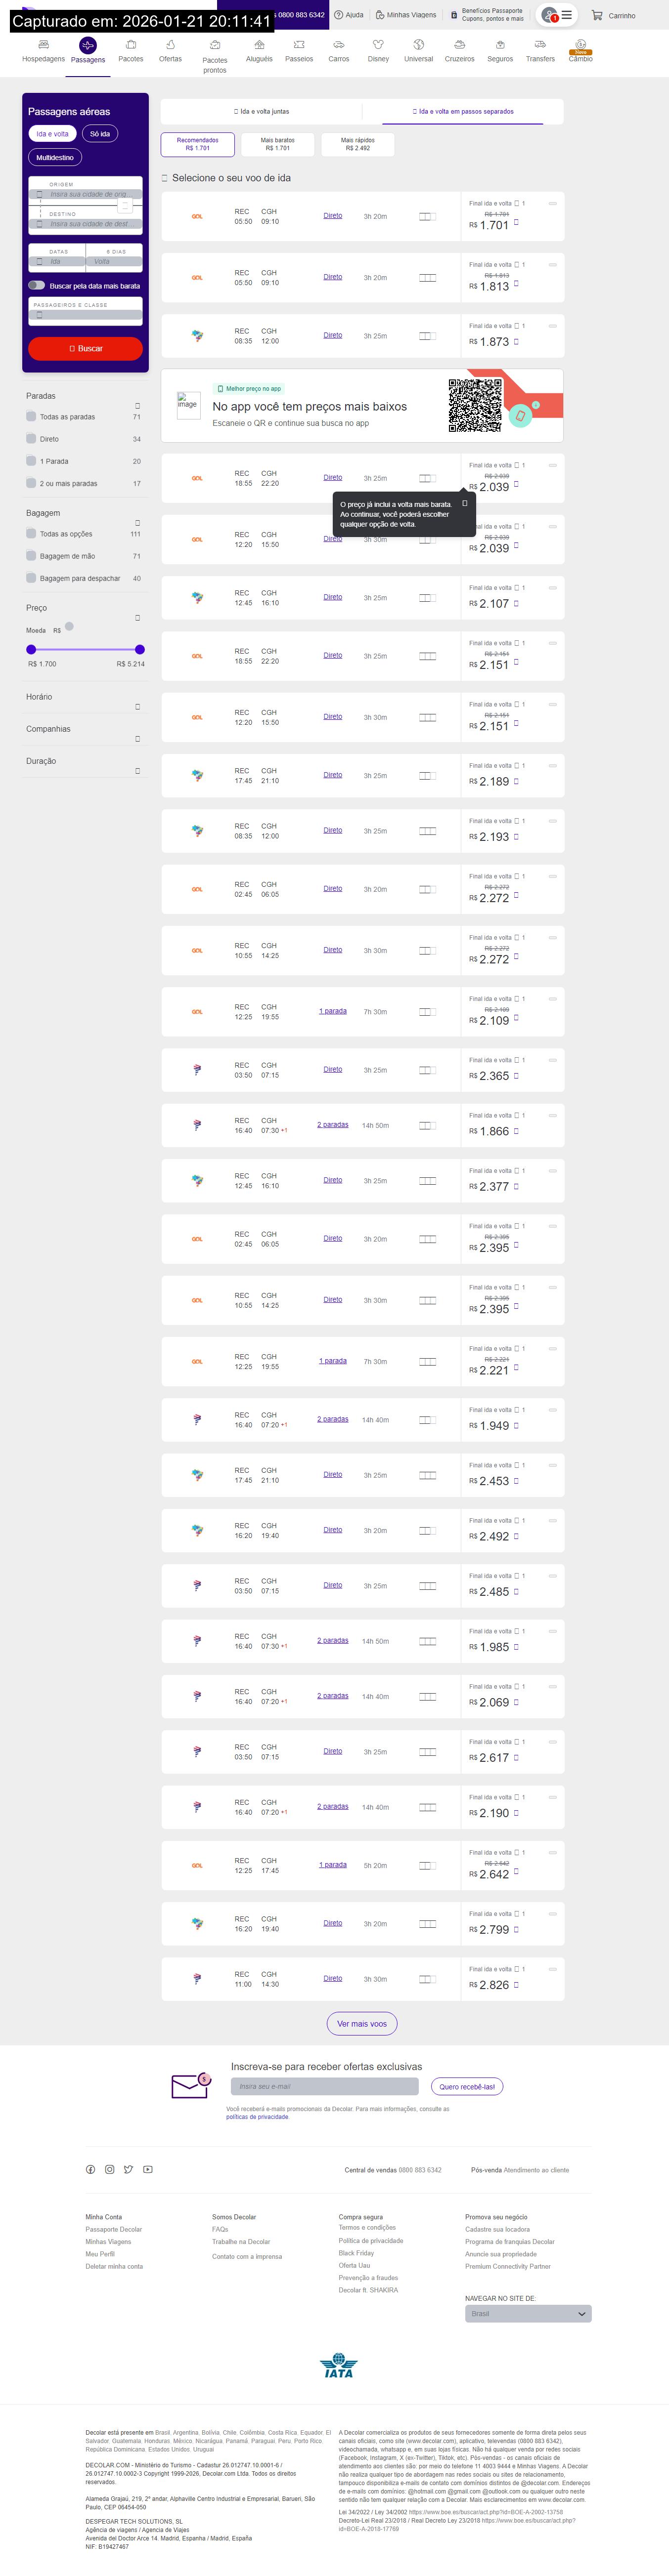Open the Carrinho shopping cart

pos(613,15)
